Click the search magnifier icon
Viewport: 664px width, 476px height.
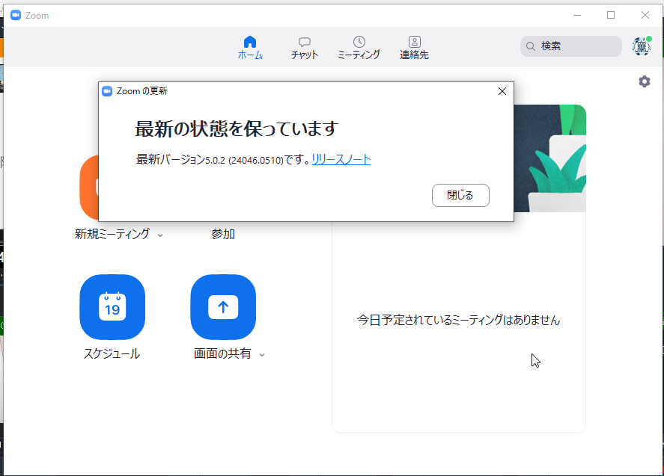[x=530, y=46]
